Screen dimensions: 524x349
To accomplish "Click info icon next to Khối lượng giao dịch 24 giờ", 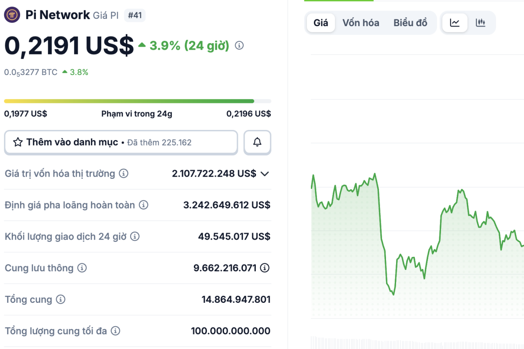I will [x=135, y=236].
